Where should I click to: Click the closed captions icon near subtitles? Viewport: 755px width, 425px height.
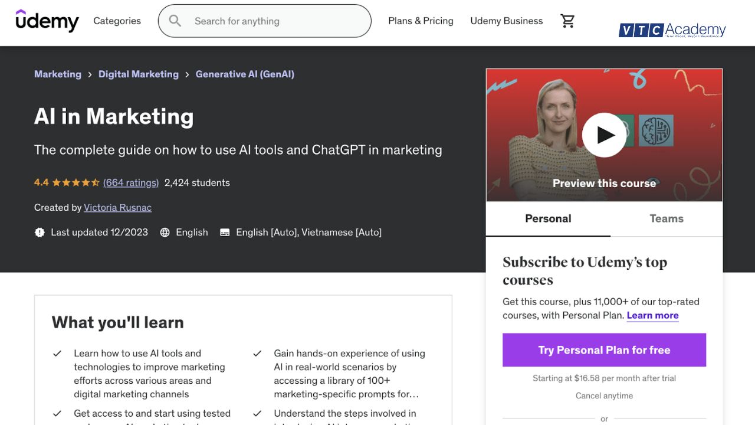(x=225, y=232)
